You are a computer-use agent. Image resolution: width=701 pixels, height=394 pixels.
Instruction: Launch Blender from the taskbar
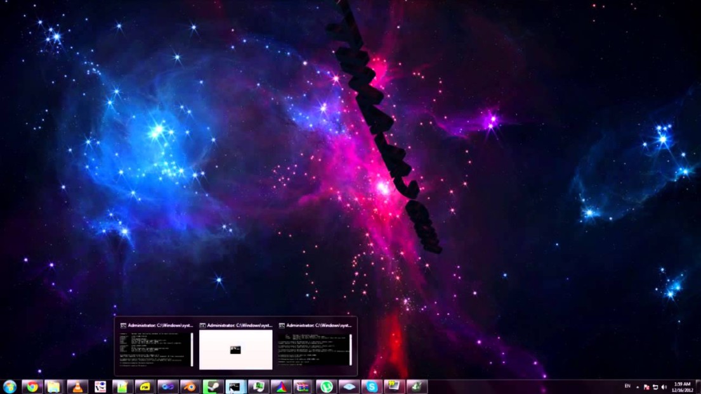190,386
